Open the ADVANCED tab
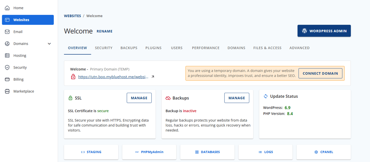Image resolution: width=370 pixels, height=162 pixels. 300,48
